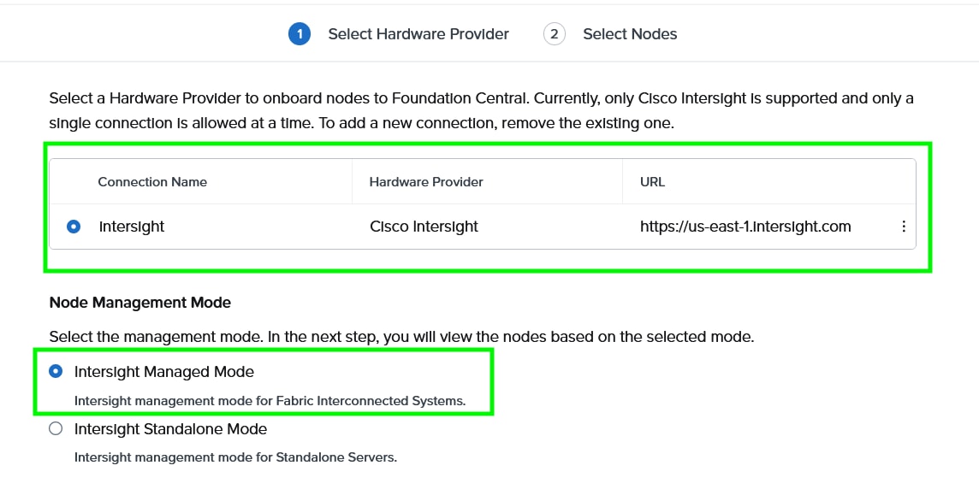Click the Foundation Central onboarding instruction text

[x=481, y=110]
